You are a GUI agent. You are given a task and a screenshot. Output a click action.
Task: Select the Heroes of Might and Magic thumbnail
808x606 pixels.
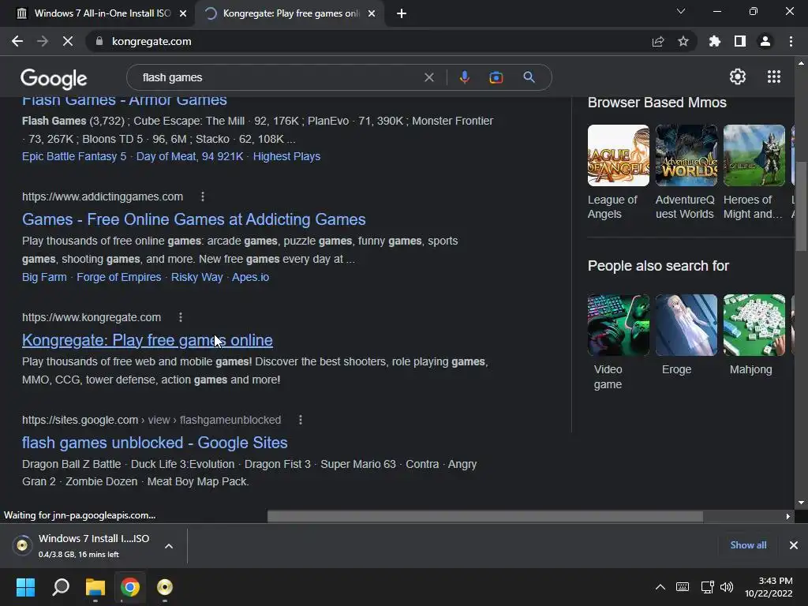tap(754, 155)
